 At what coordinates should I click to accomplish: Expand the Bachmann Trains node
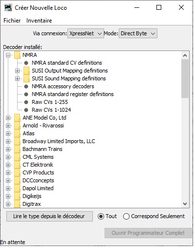[8, 149]
